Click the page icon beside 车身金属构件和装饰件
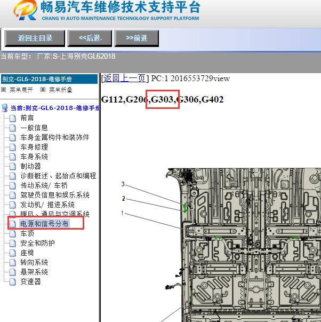Screen dimensions: 321x322 [x=13, y=138]
